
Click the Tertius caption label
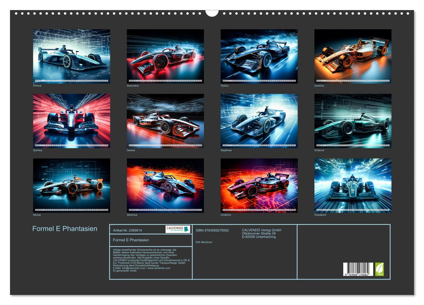pos(224,85)
